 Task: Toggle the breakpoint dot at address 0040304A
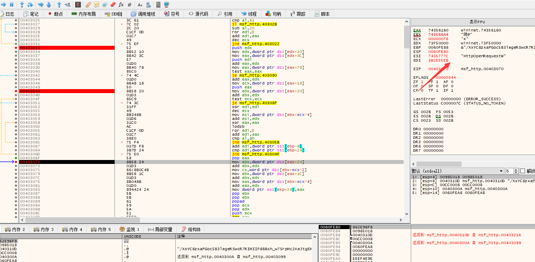(x=16, y=91)
